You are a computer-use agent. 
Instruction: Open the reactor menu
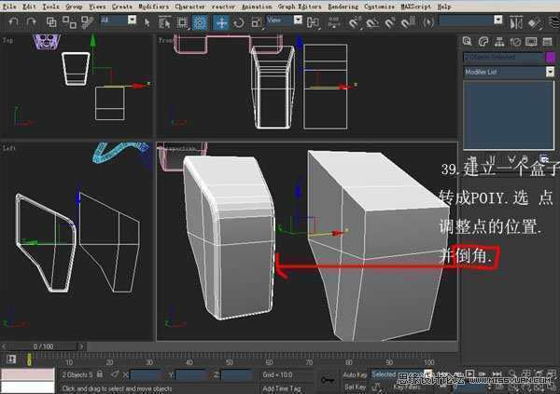point(223,7)
